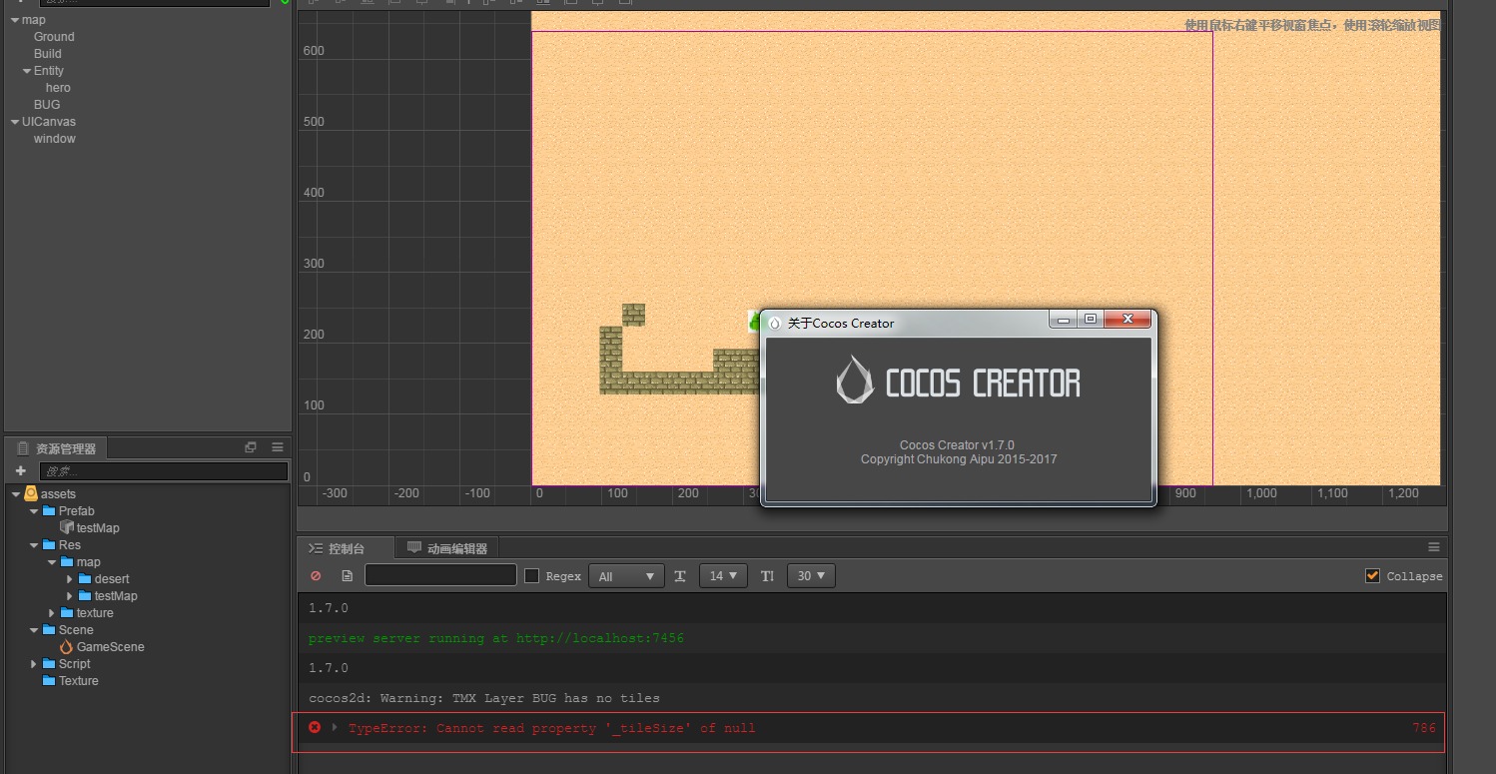Toggle the Regex checkbox

click(532, 575)
